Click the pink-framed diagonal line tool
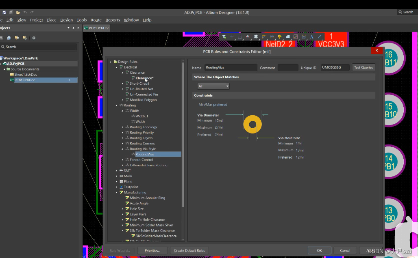This screenshot has width=418, height=258. pyautogui.click(x=296, y=37)
